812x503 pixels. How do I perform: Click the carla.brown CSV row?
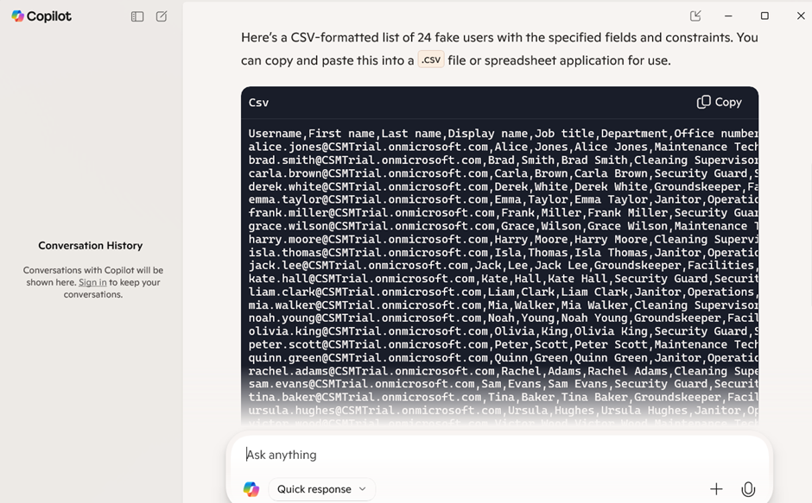point(503,173)
